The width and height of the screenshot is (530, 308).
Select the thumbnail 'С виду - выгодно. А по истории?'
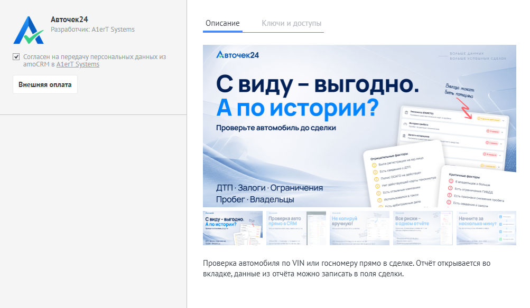tap(233, 228)
